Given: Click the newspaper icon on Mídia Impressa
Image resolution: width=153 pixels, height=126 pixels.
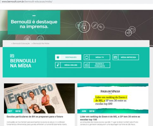Looking at the screenshot, I should coord(115,57).
